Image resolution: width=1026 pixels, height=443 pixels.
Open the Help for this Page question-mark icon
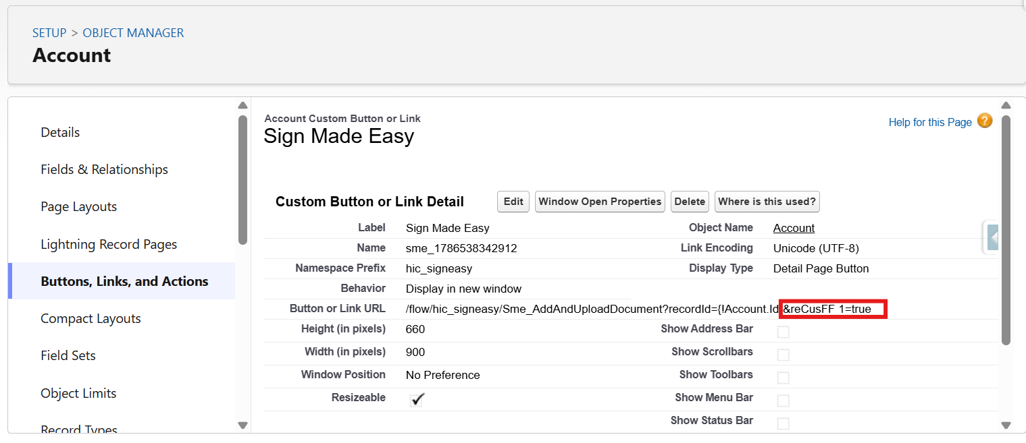(985, 121)
